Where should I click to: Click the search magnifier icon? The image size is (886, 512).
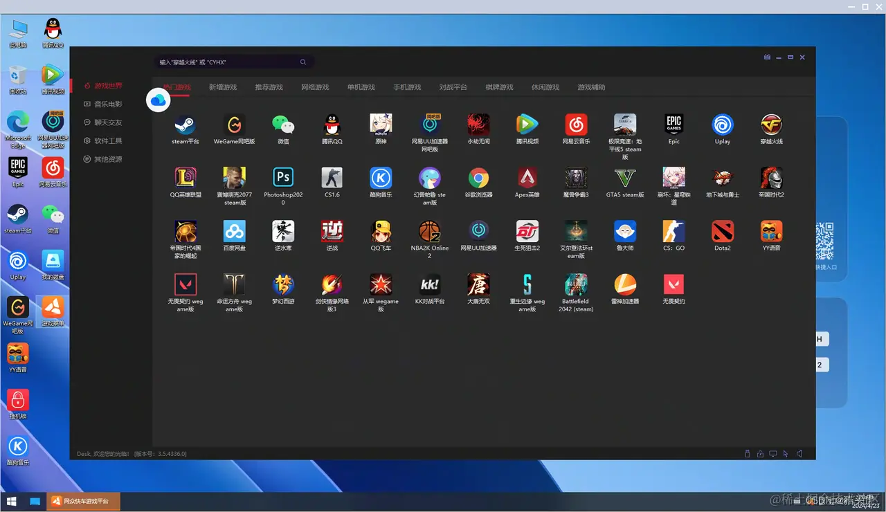303,62
